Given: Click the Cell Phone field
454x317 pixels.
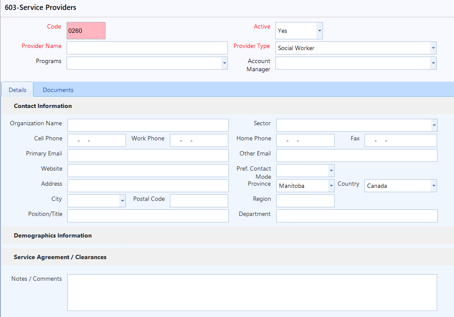Looking at the screenshot, I should (x=96, y=140).
